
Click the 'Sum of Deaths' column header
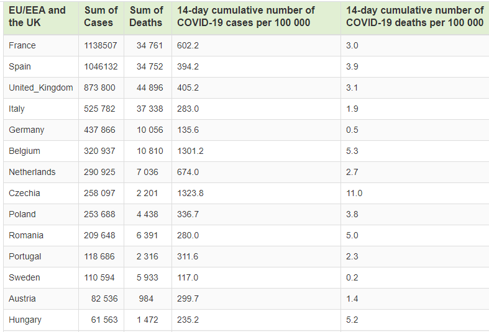148,17
